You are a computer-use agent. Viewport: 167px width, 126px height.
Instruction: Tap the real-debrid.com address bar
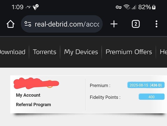click(62, 24)
